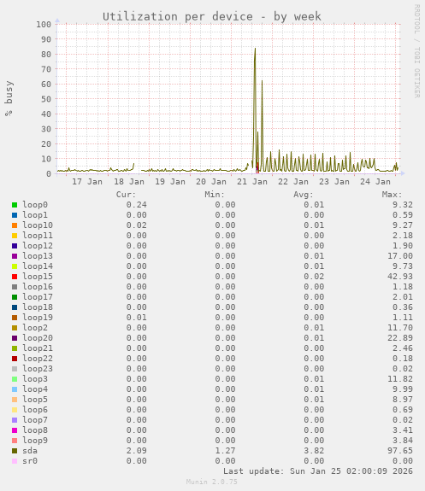Click the loop20 max value 22.89
Viewport: 425px width, 491px height.
(400, 338)
